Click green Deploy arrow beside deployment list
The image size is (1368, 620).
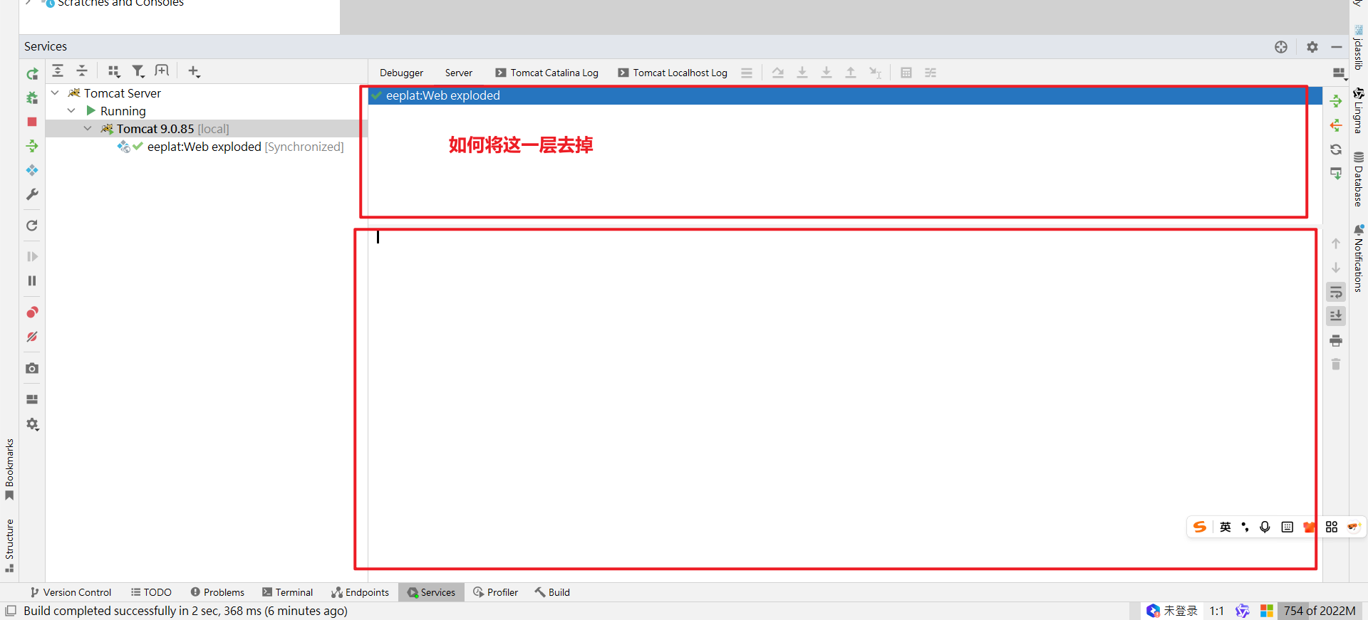(1336, 101)
